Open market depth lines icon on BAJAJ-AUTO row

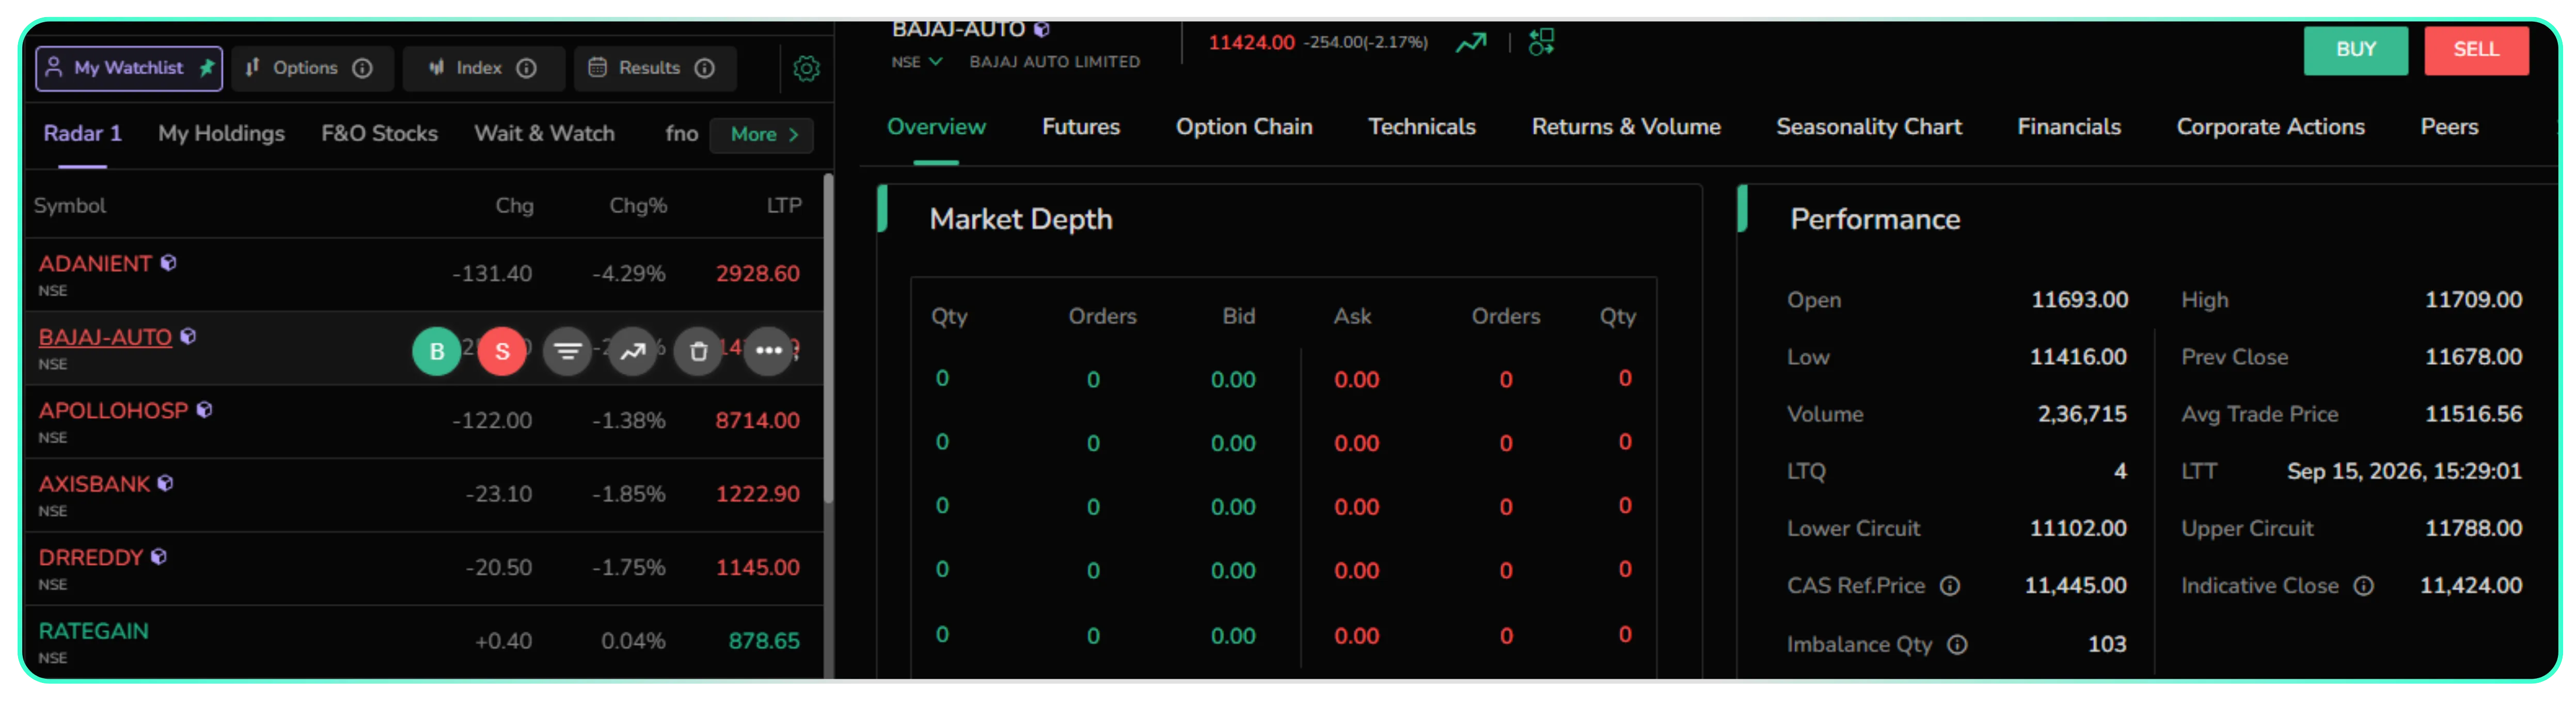point(567,351)
